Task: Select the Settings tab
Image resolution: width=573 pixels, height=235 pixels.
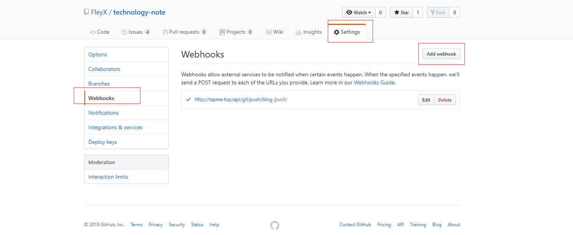Action: (347, 32)
